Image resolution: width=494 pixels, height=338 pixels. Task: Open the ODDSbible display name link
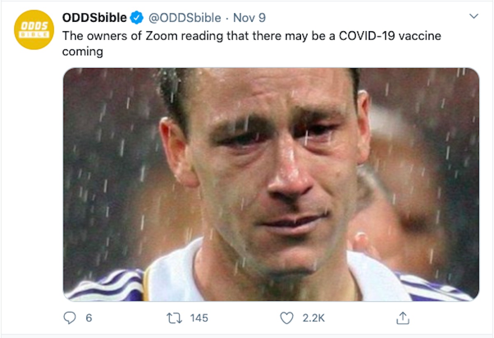(x=94, y=18)
